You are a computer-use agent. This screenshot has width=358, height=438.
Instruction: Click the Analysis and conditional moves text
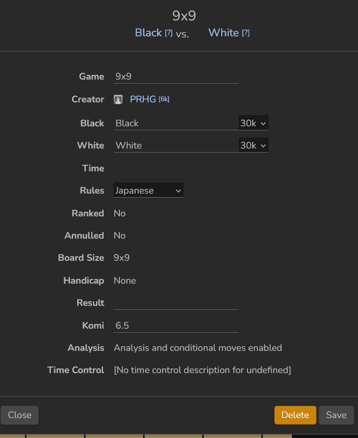[x=198, y=348]
